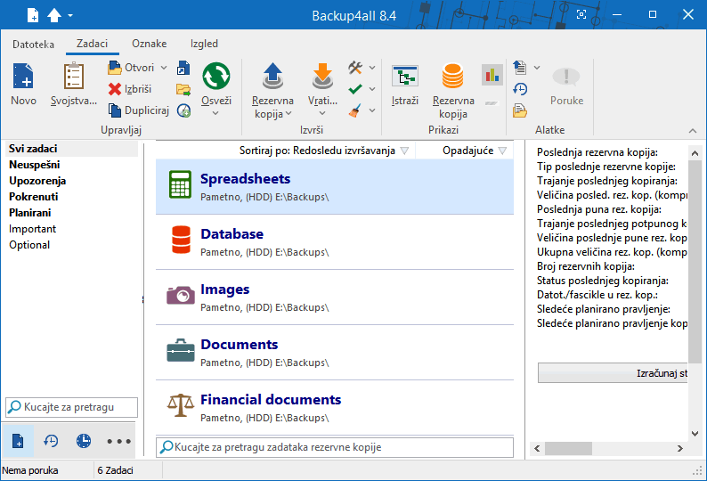707x481 pixels.
Task: Expand the Alatke documents list dropdown arrow
Action: tap(537, 68)
